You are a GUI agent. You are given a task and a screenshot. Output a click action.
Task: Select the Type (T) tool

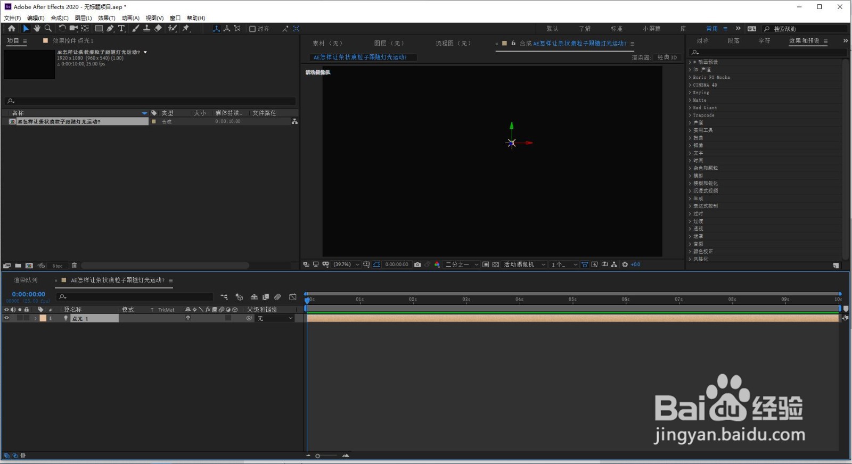click(121, 28)
